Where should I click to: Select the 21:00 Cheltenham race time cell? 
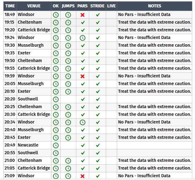click(x=10, y=160)
